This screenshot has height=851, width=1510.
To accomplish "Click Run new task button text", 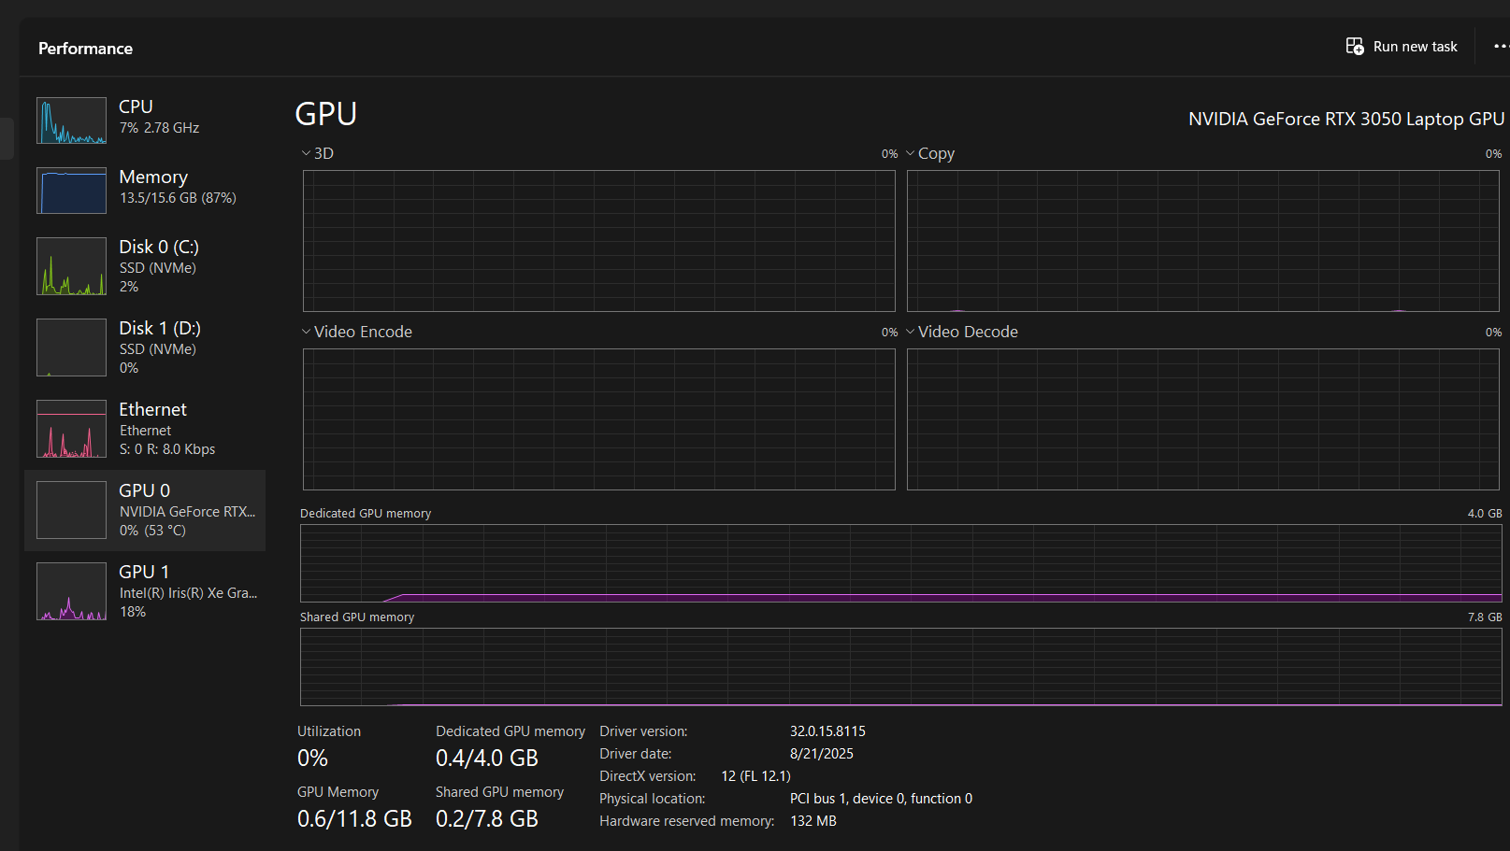I will point(1415,47).
